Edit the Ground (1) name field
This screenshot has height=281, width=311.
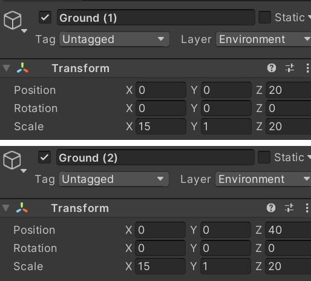[x=156, y=18]
